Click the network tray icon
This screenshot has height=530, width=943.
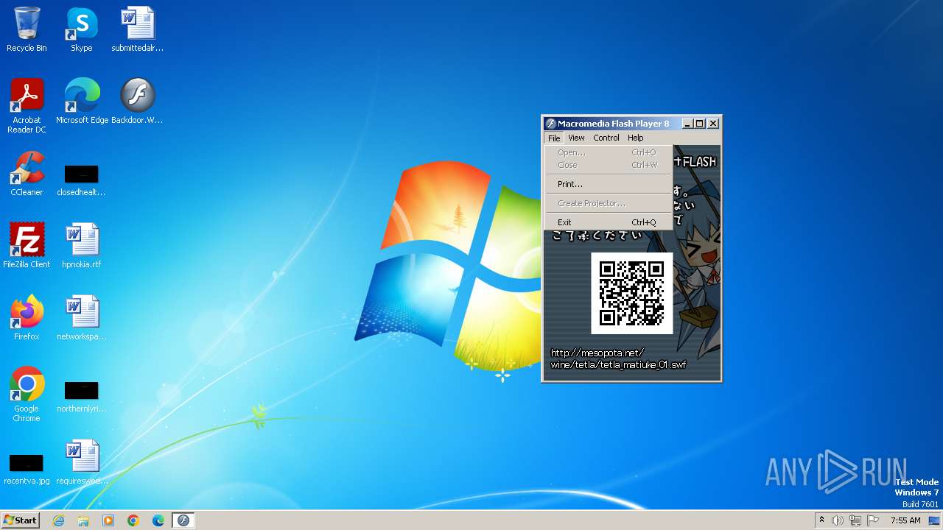point(855,520)
